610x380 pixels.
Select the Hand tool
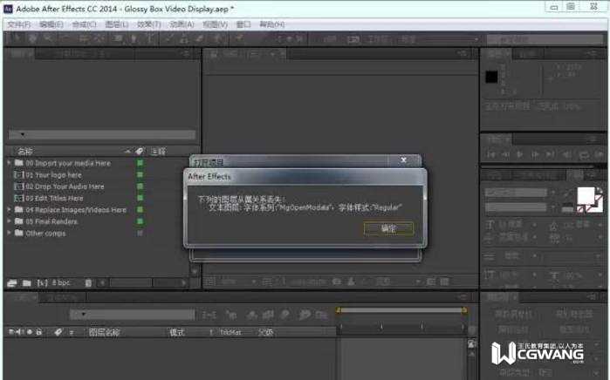coord(32,38)
